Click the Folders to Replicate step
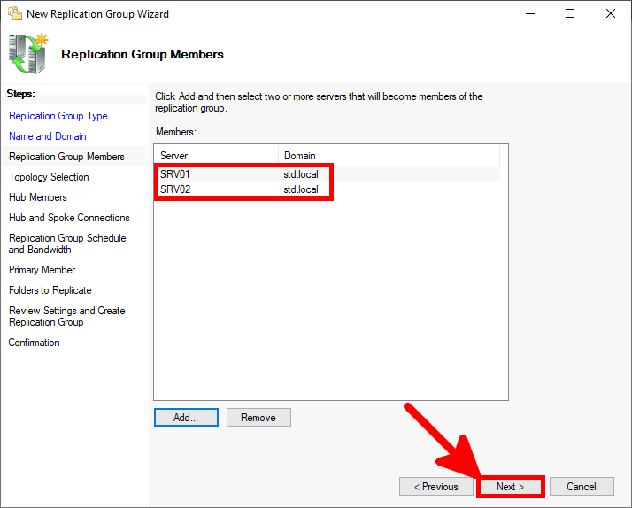 pyautogui.click(x=50, y=290)
